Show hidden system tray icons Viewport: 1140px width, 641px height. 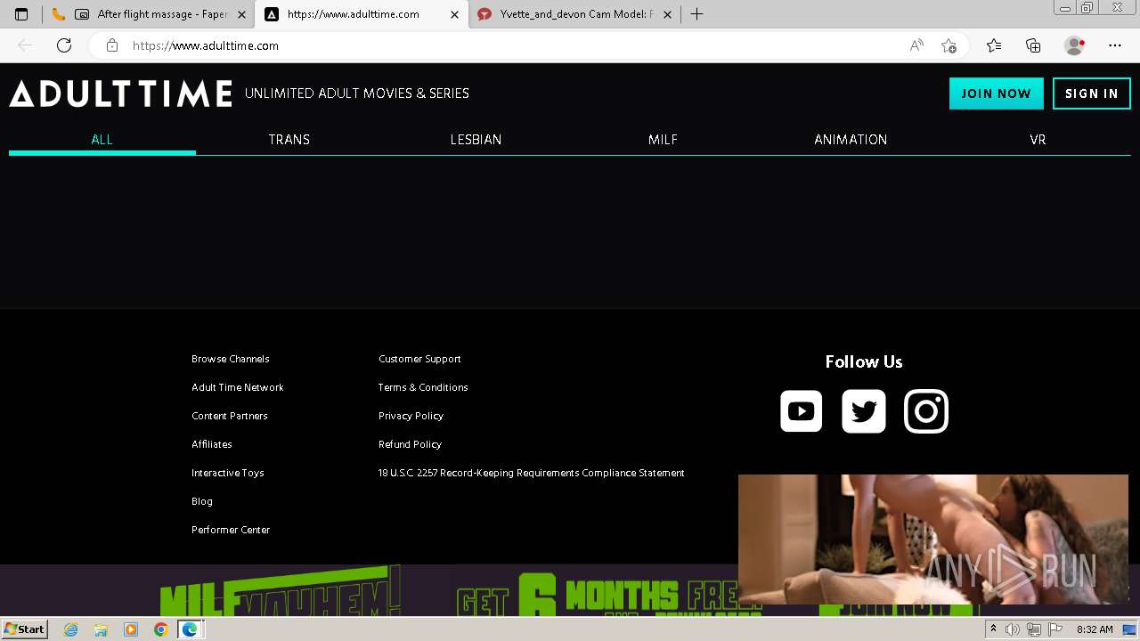(x=993, y=629)
